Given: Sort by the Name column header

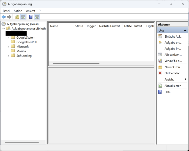Looking at the screenshot, I should (x=61, y=26).
